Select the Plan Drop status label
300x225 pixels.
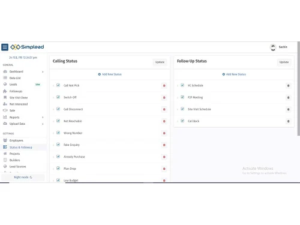click(70, 169)
